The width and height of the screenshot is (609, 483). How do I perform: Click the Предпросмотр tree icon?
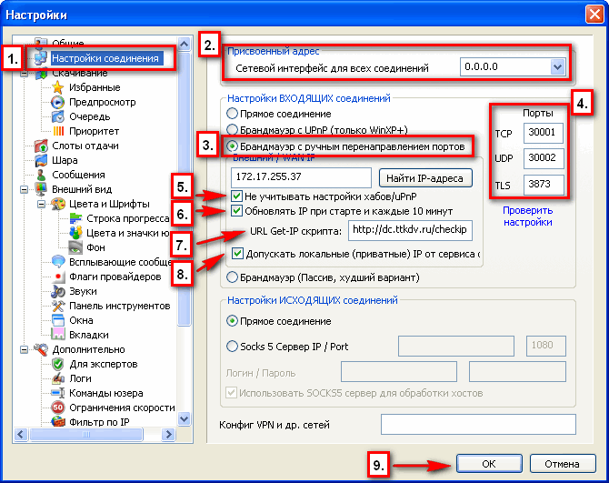(60, 103)
